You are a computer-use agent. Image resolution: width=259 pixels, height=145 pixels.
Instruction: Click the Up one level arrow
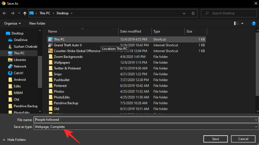(x=25, y=13)
